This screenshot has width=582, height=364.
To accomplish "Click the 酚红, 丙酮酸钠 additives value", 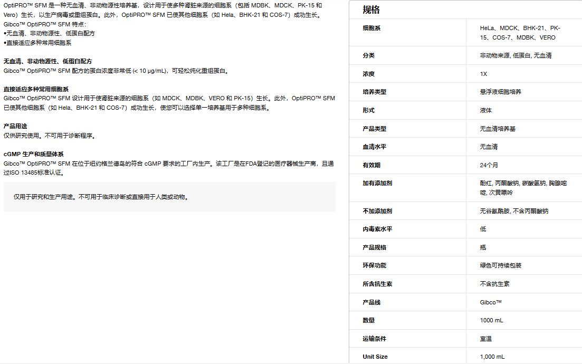I will coord(523,188).
